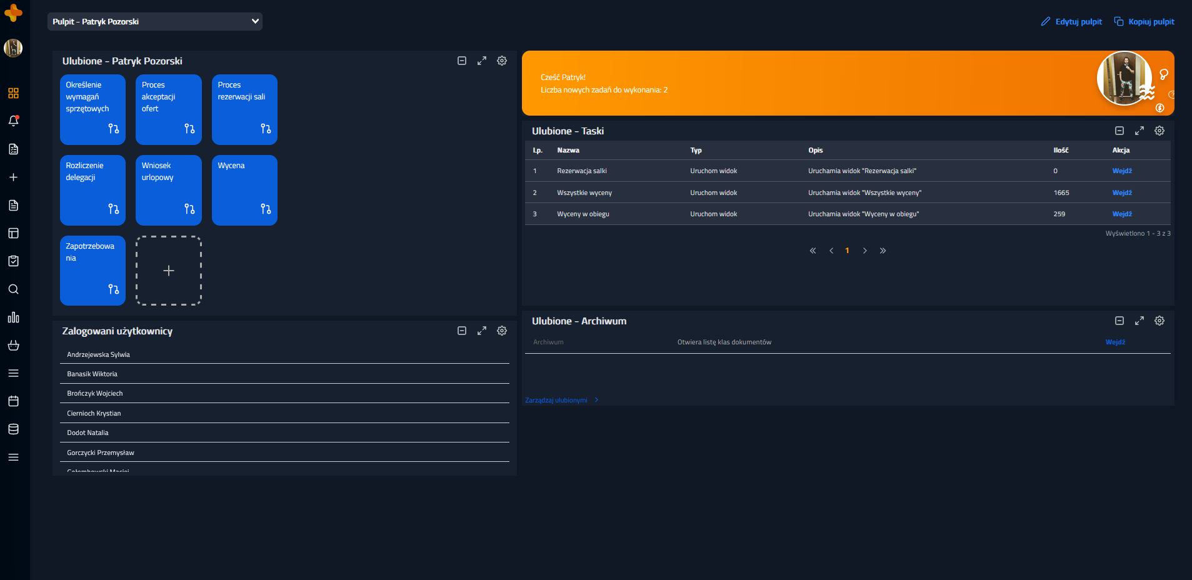Expand Ulubione - Patryk Pozorski panel to fullscreen
Viewport: 1192px width, 580px height.
click(x=482, y=61)
